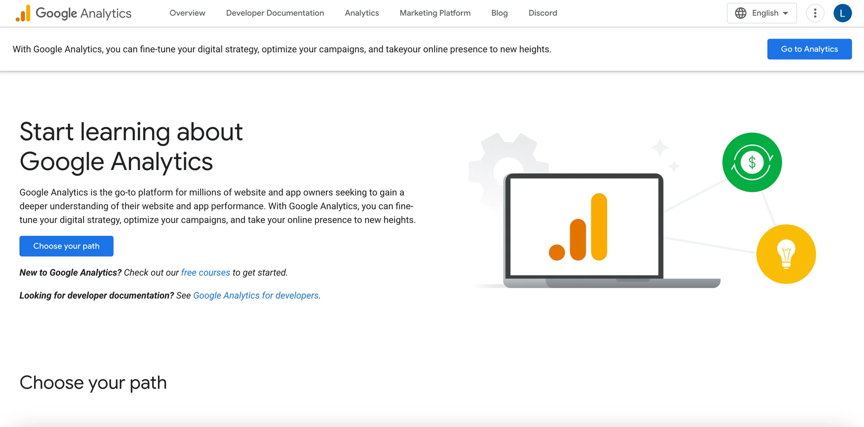The height and width of the screenshot is (427, 864).
Task: Click the Google Analytics logo
Action: [72, 13]
